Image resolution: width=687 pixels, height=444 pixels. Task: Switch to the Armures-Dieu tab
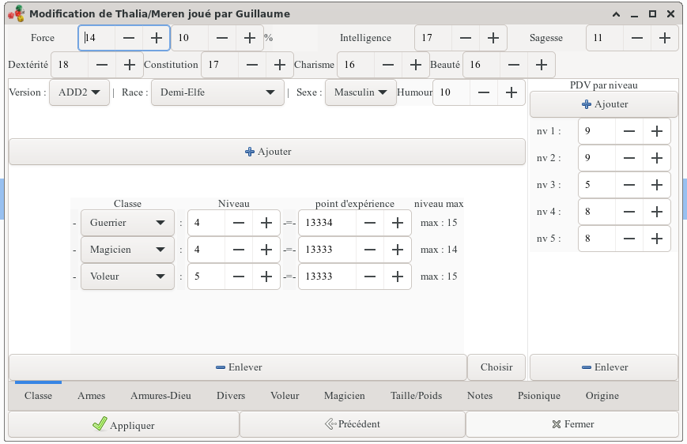click(160, 396)
